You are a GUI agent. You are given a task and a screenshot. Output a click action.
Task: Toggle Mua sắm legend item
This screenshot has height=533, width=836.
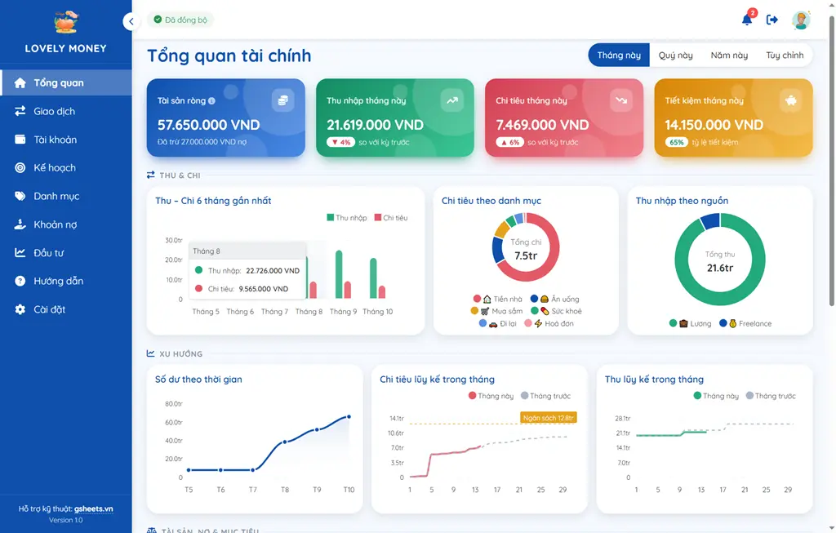click(x=497, y=311)
